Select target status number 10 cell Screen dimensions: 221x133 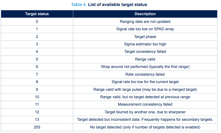pyautogui.click(x=37, y=97)
